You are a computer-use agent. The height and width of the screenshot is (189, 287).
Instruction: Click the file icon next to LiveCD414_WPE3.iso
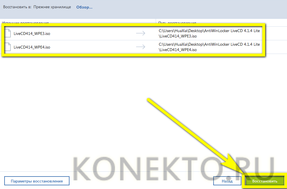(x=8, y=33)
